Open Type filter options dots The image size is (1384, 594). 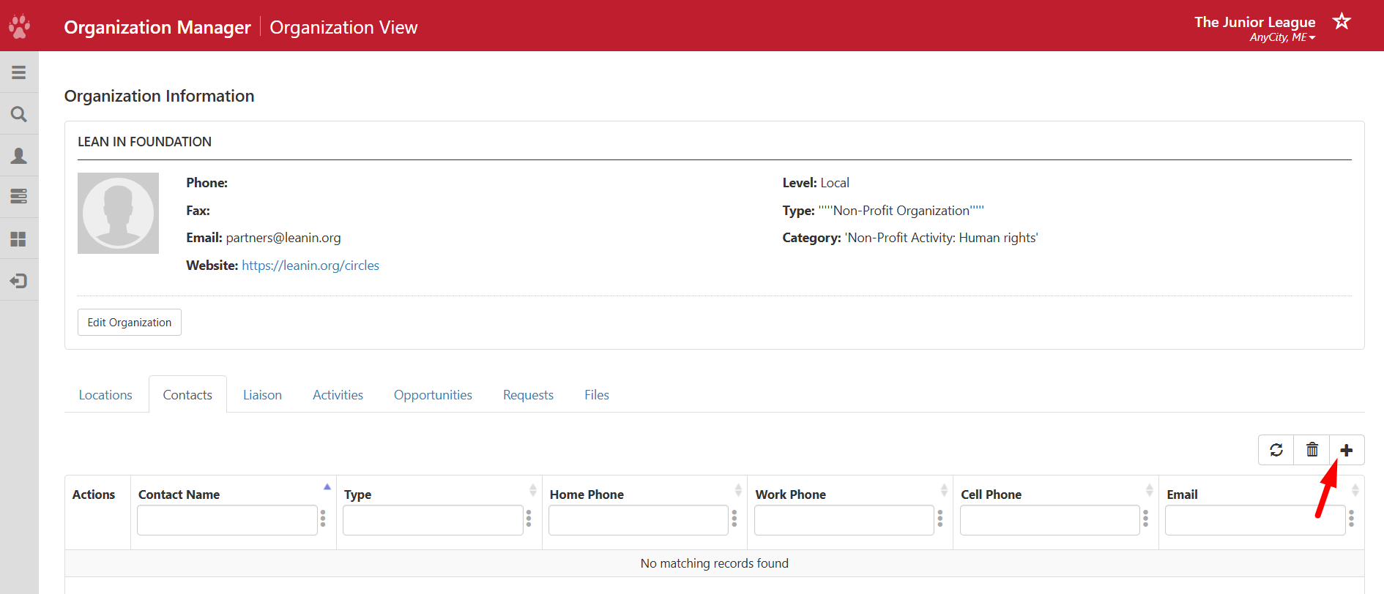(x=529, y=519)
